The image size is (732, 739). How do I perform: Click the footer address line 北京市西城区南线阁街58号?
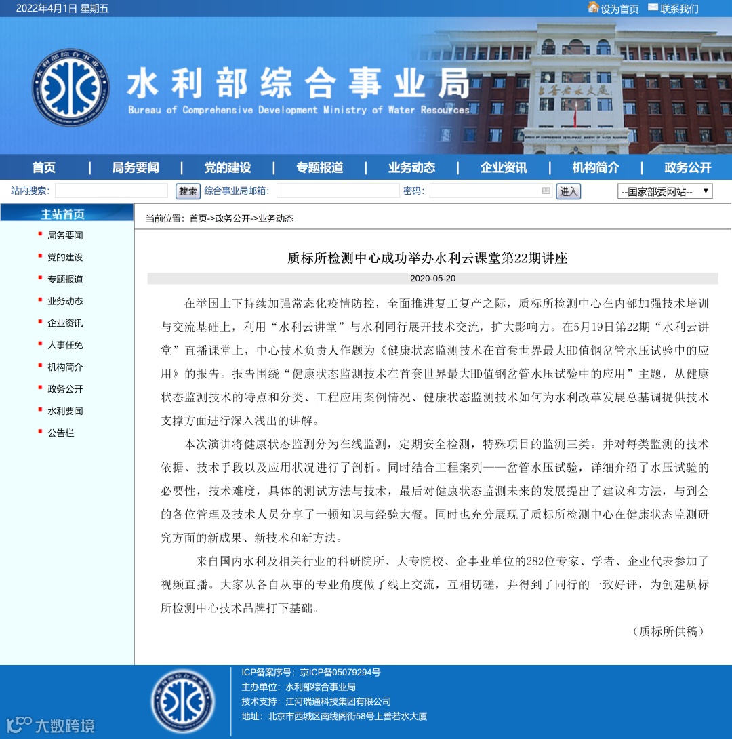tap(334, 717)
